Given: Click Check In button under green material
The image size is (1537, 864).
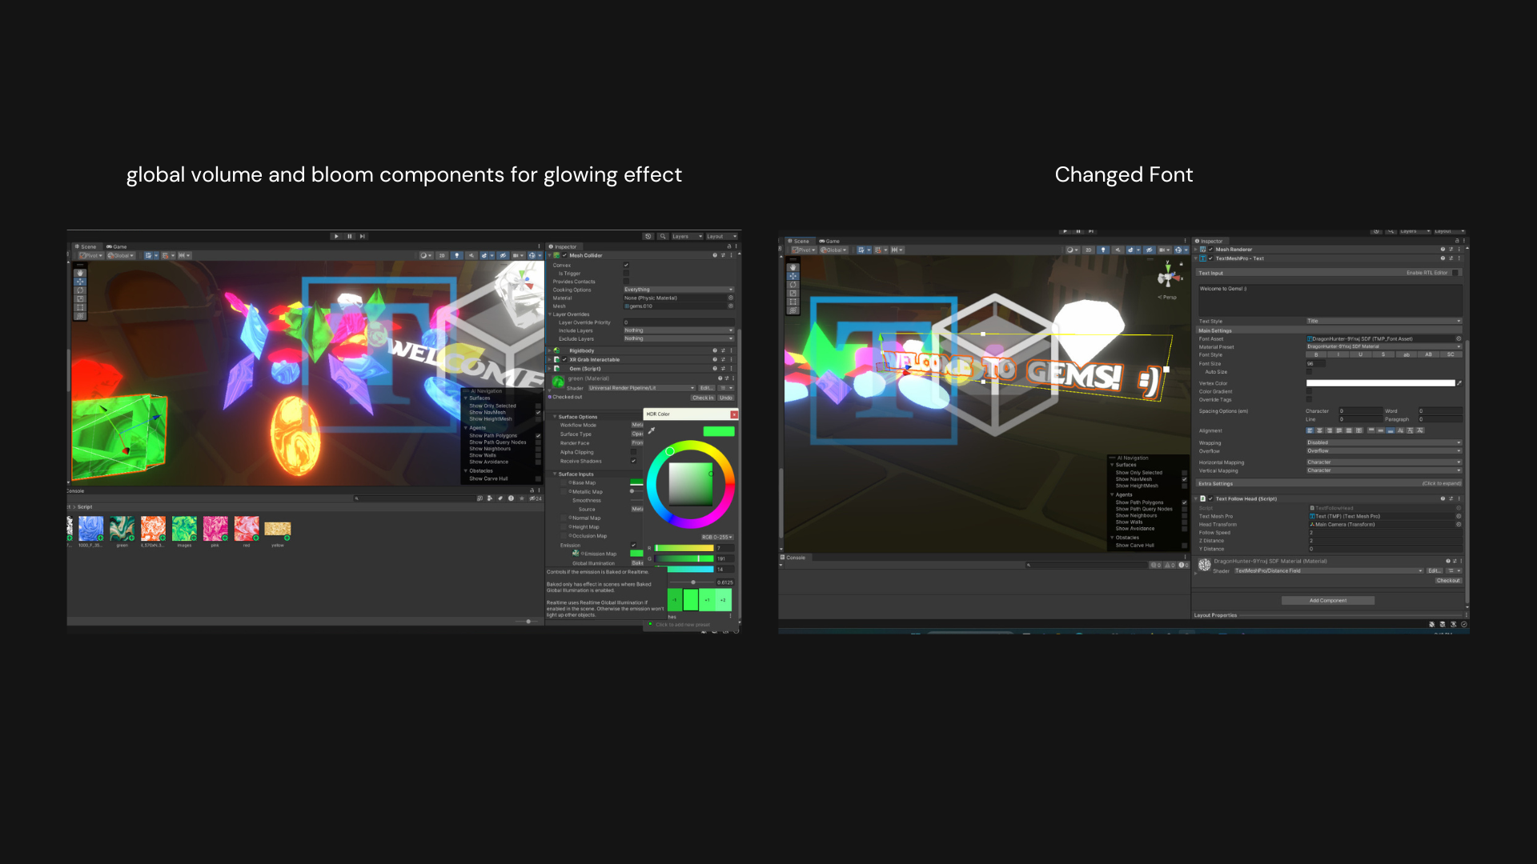Looking at the screenshot, I should [x=702, y=398].
